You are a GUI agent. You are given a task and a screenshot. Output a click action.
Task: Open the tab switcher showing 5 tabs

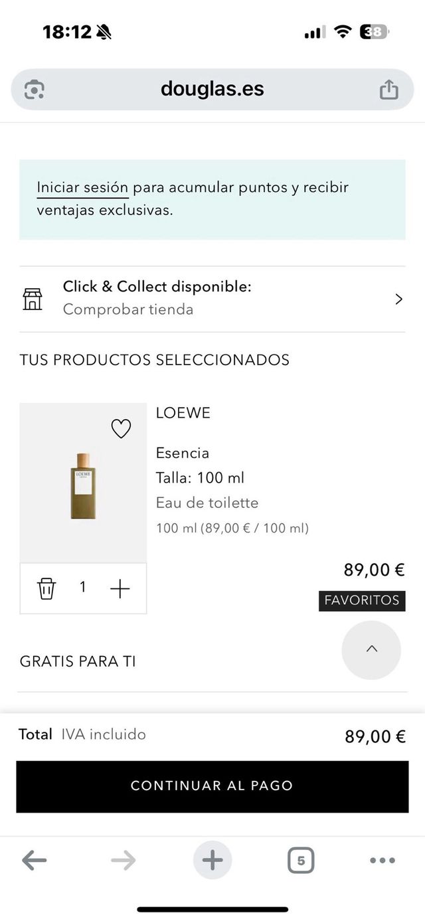tap(301, 860)
